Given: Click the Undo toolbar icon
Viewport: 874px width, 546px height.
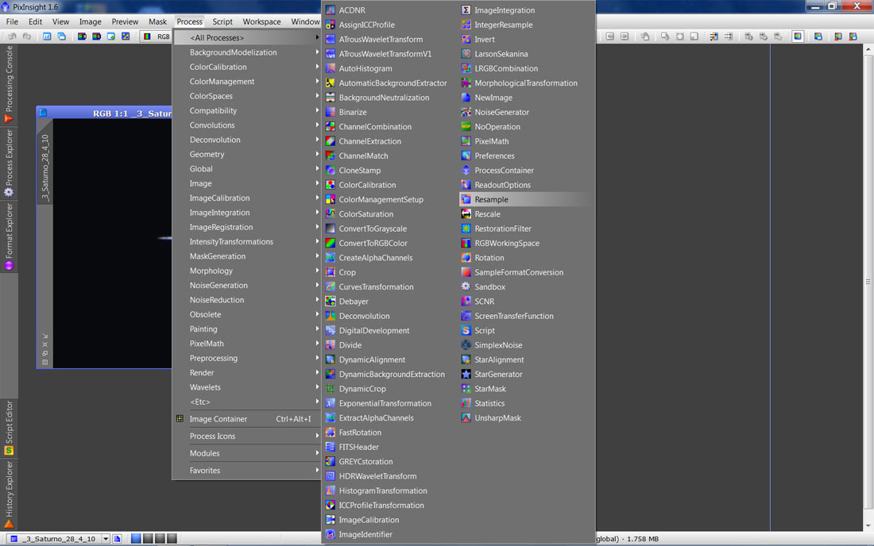Looking at the screenshot, I should (12, 37).
